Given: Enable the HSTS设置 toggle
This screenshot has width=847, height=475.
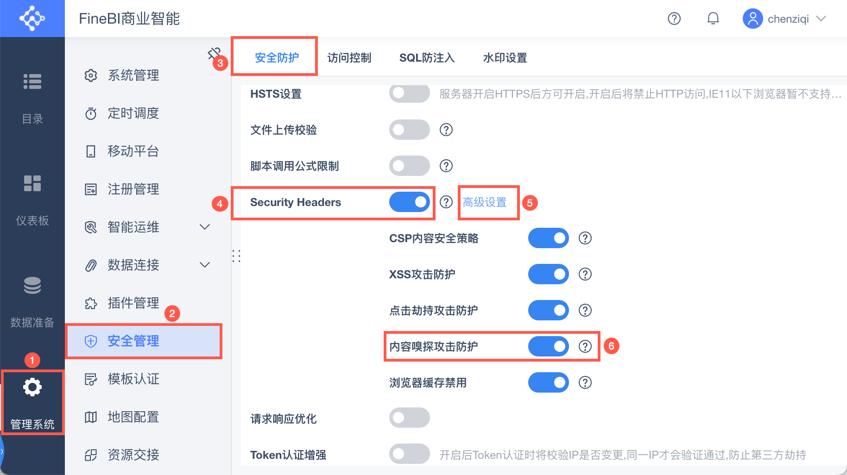Looking at the screenshot, I should click(409, 94).
